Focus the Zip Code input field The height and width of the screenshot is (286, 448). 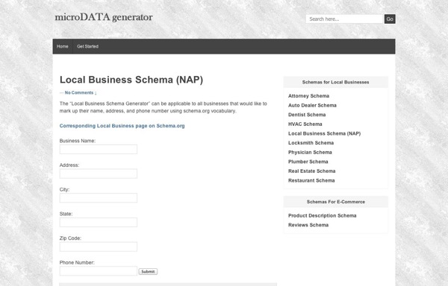tap(99, 247)
